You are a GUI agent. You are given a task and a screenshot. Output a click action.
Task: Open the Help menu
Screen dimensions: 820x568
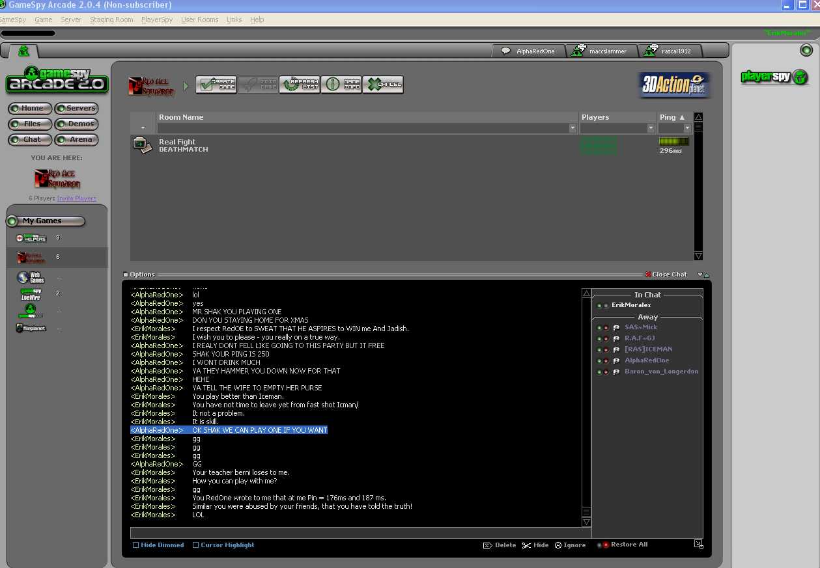click(x=257, y=20)
